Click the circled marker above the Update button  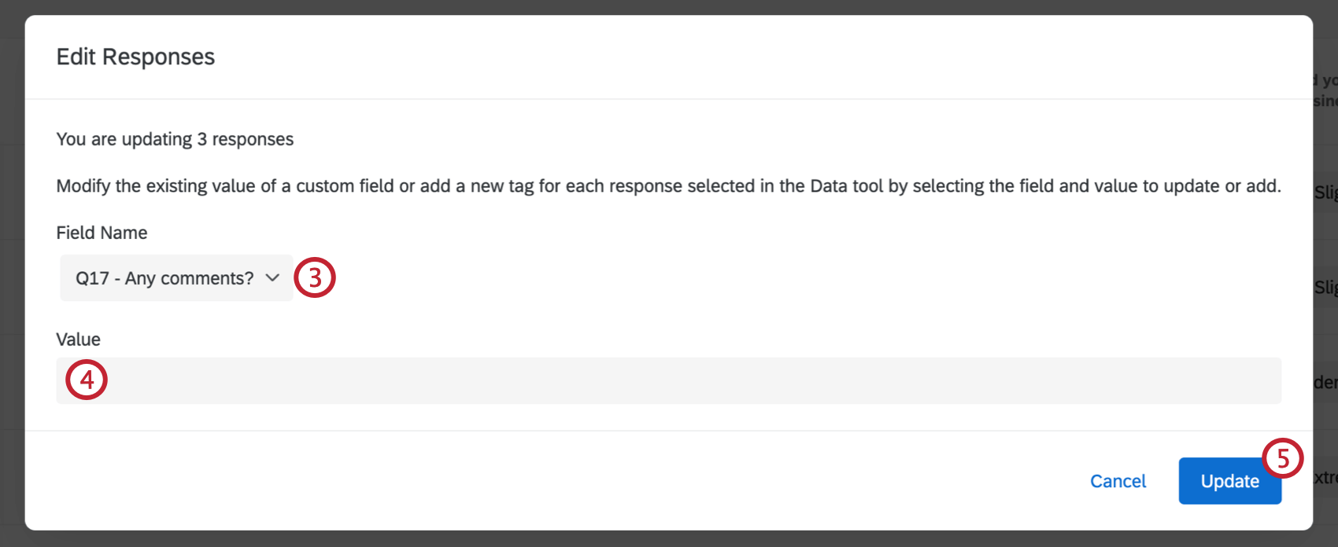click(x=1283, y=458)
